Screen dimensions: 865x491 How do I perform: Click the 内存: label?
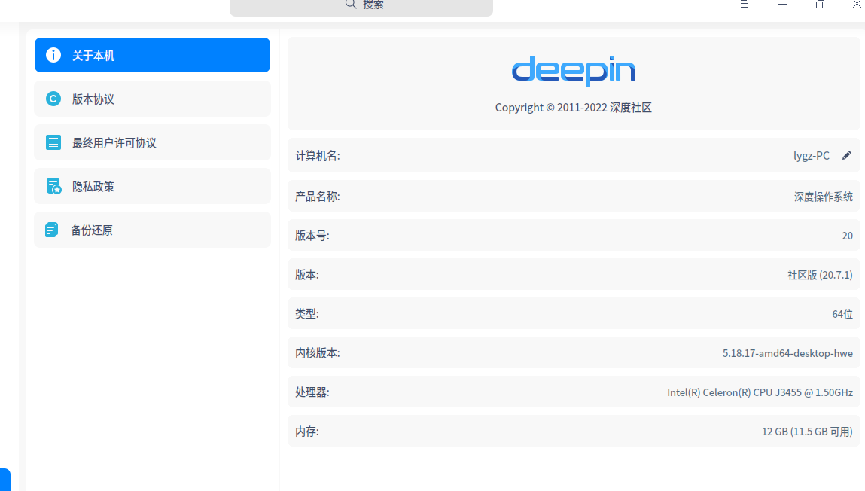click(306, 432)
